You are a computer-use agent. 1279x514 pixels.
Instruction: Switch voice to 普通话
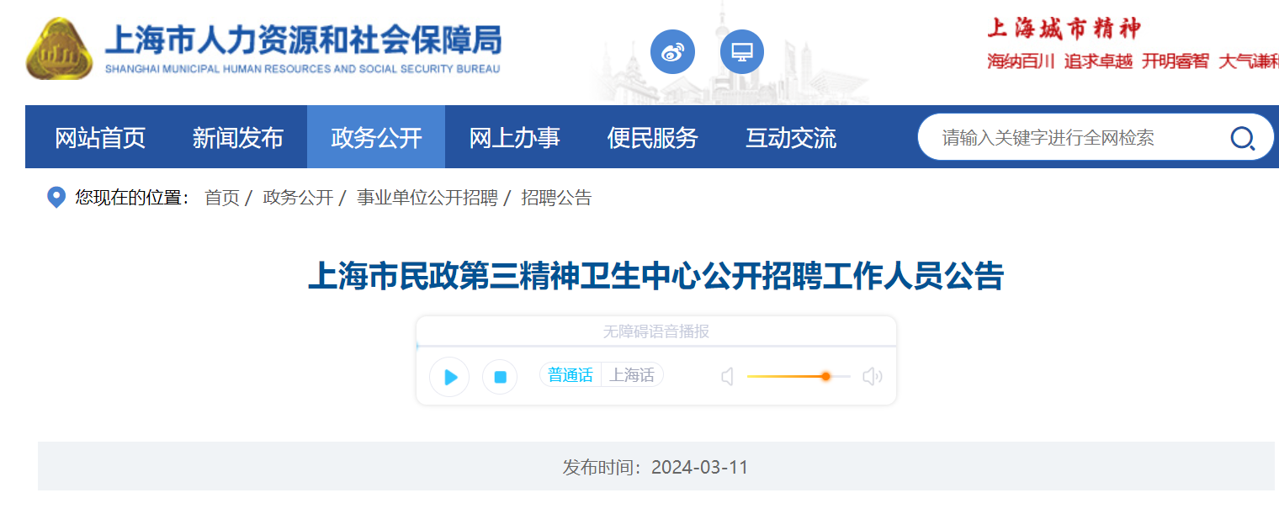click(571, 375)
